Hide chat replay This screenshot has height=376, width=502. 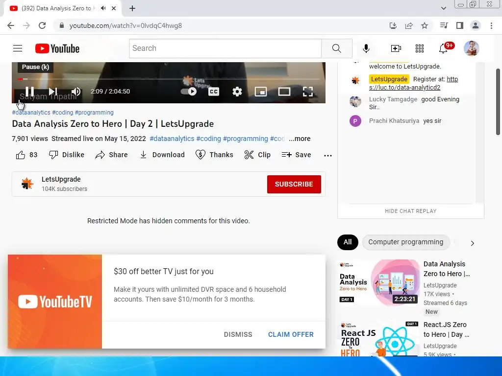[411, 211]
